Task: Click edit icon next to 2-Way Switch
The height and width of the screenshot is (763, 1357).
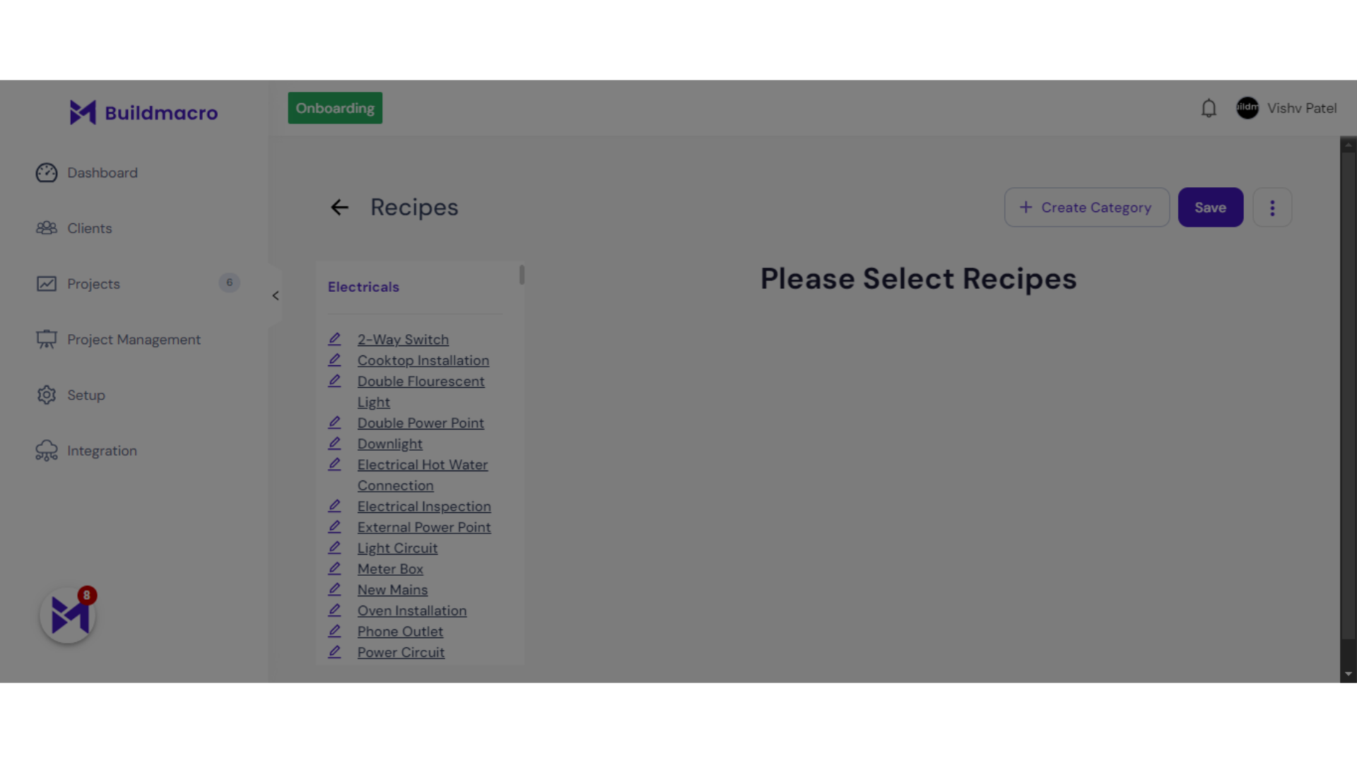Action: click(x=334, y=338)
